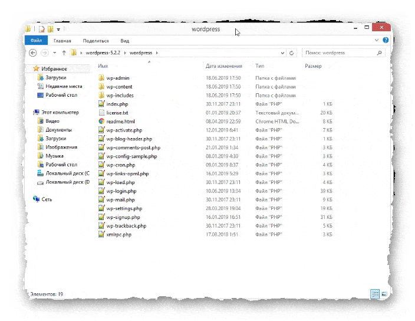Select wp-mail.php file name
Viewport: 415px width, 321px height.
(120, 199)
